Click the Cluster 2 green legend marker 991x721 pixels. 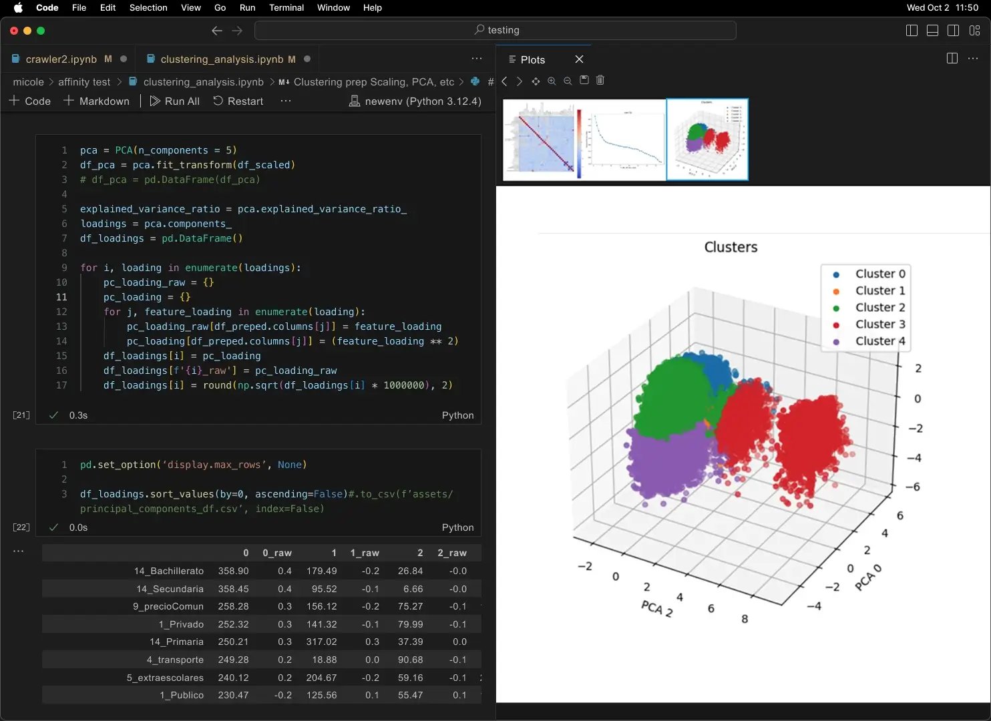click(836, 308)
